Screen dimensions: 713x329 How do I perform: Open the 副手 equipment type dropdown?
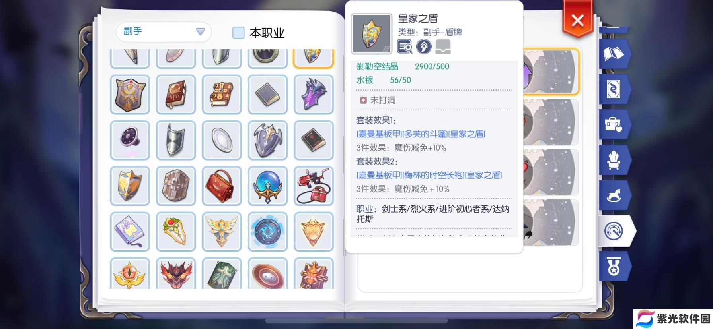[x=164, y=31]
